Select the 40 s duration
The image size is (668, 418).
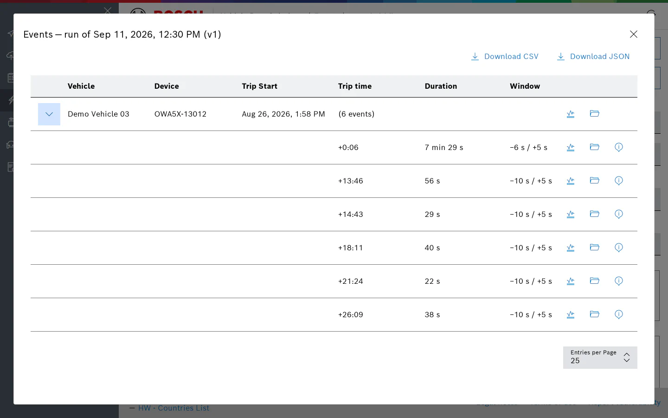click(432, 248)
